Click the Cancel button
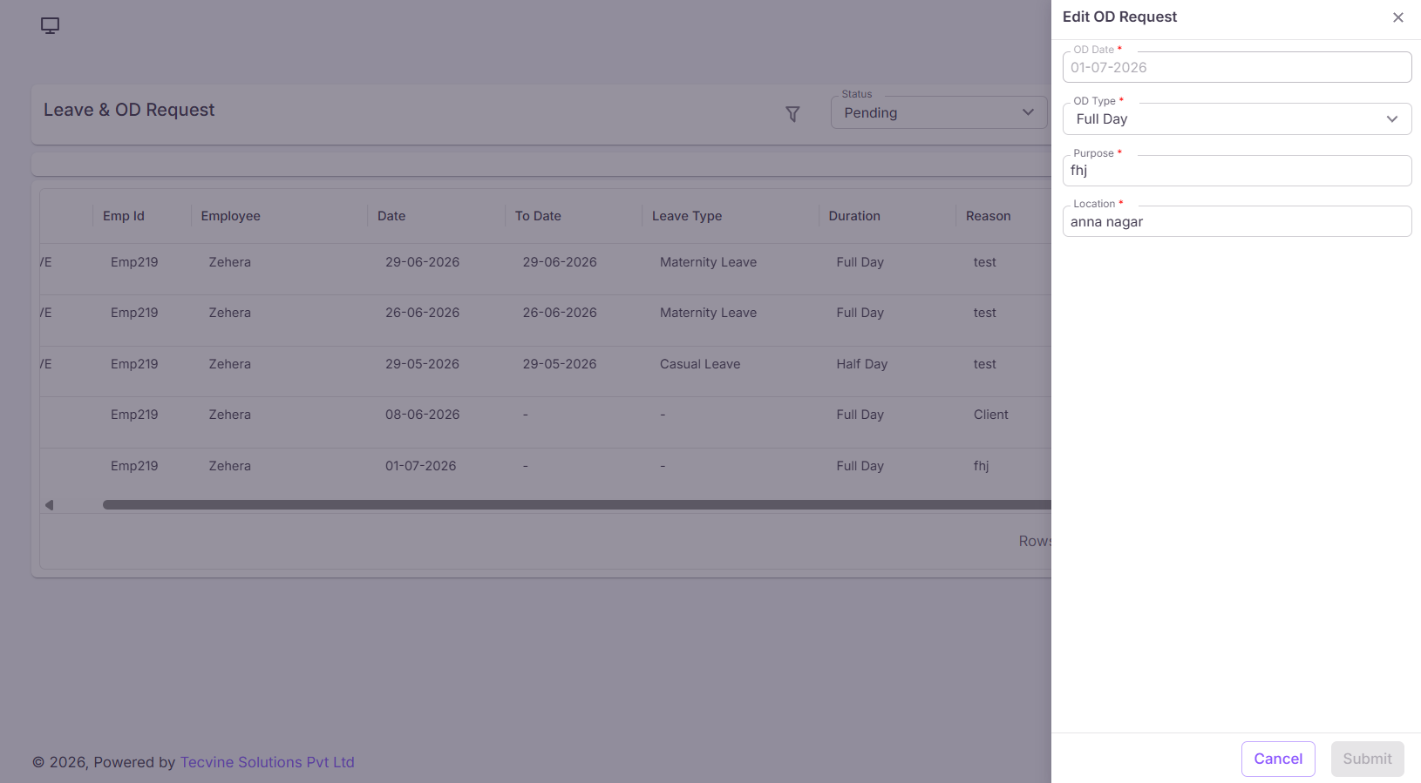This screenshot has width=1421, height=783. click(1278, 759)
